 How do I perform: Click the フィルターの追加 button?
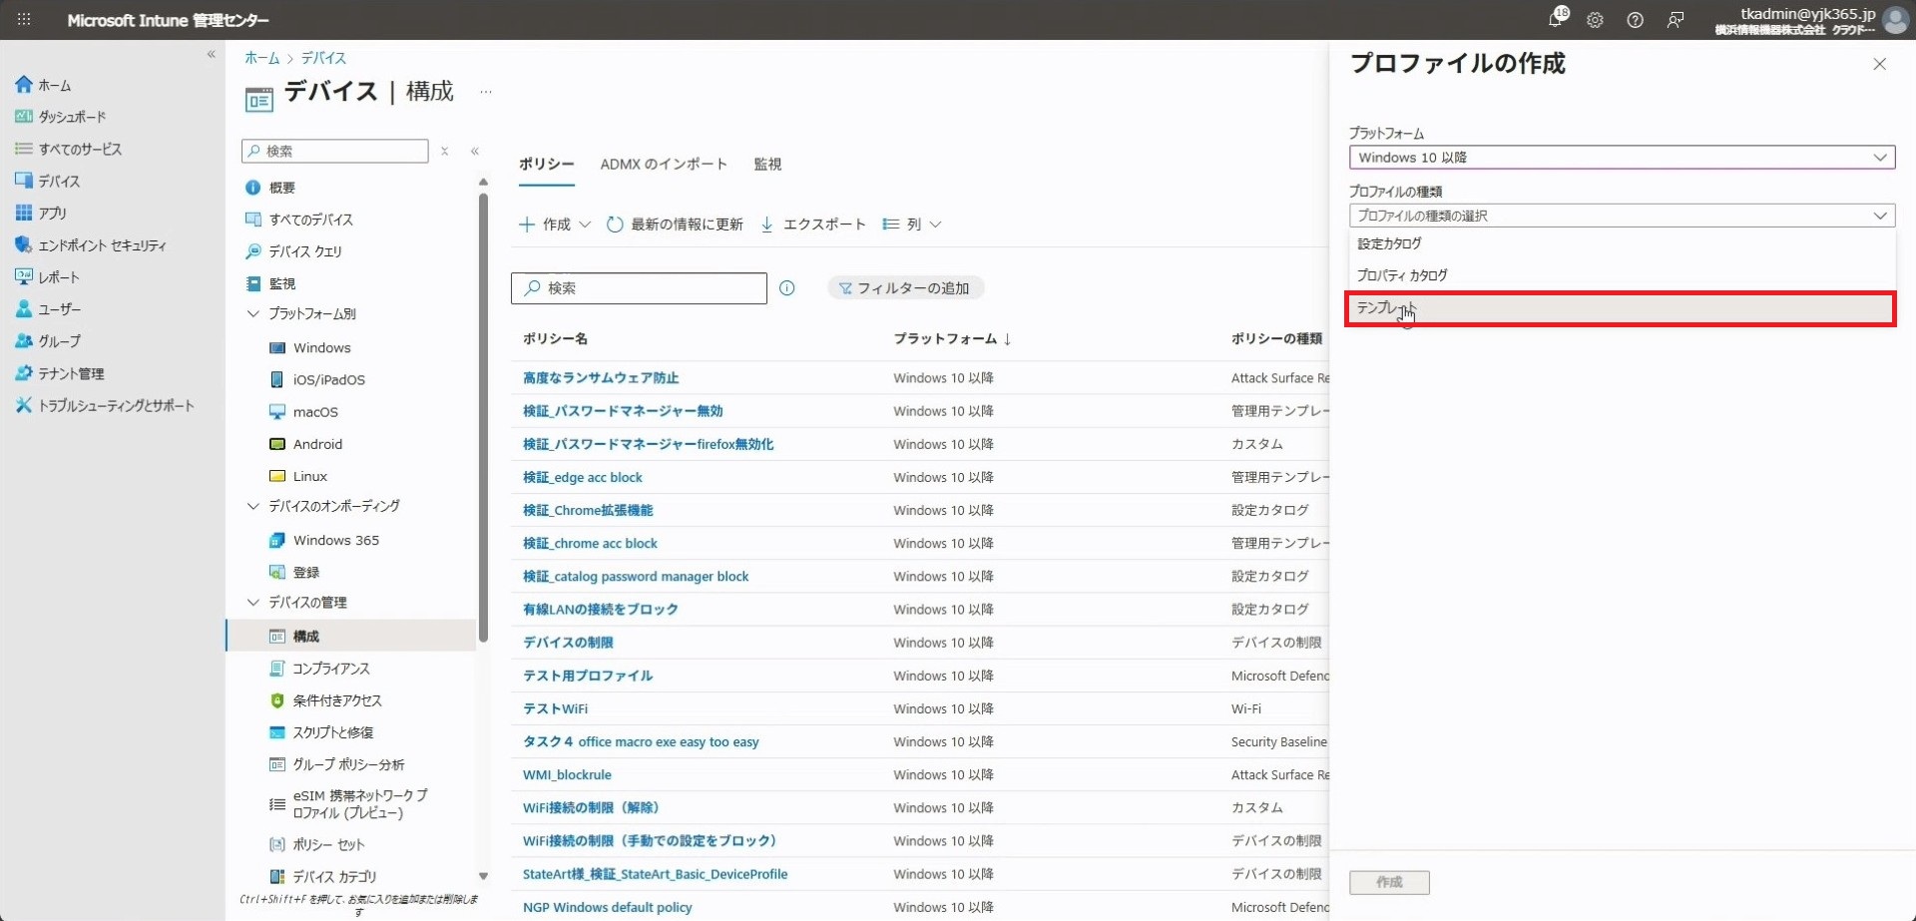point(905,288)
